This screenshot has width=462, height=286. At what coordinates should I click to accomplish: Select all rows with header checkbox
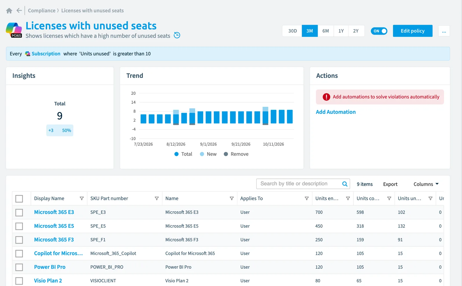click(x=19, y=199)
